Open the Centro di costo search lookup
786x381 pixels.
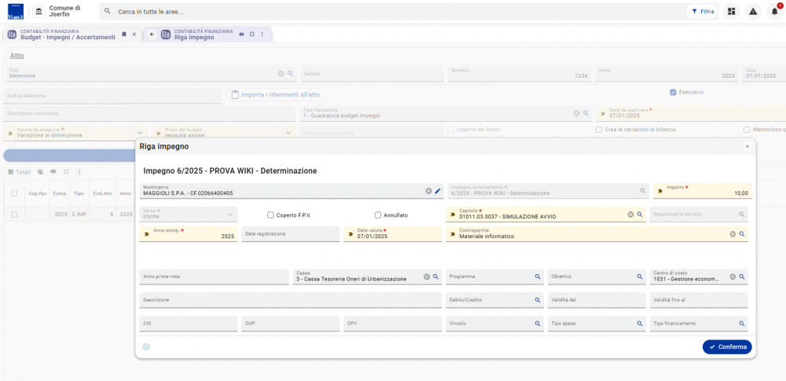coord(742,277)
